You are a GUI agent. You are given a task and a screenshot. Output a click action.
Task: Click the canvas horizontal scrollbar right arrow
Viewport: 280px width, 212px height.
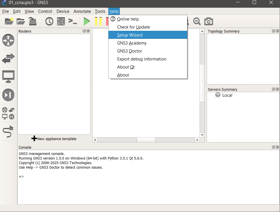click(x=197, y=140)
